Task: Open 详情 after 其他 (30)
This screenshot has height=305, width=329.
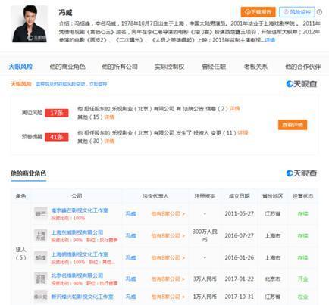Action: coord(109,141)
